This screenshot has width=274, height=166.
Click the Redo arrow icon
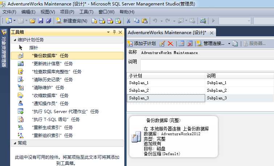168,21
